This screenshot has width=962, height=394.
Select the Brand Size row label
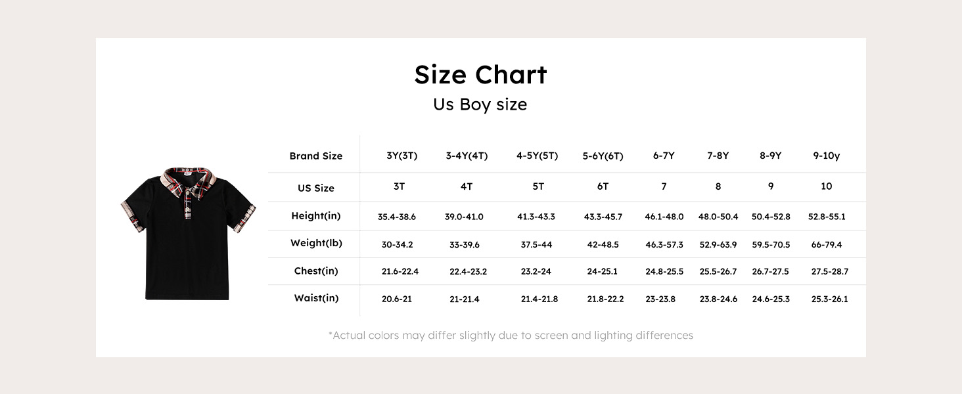(x=316, y=156)
